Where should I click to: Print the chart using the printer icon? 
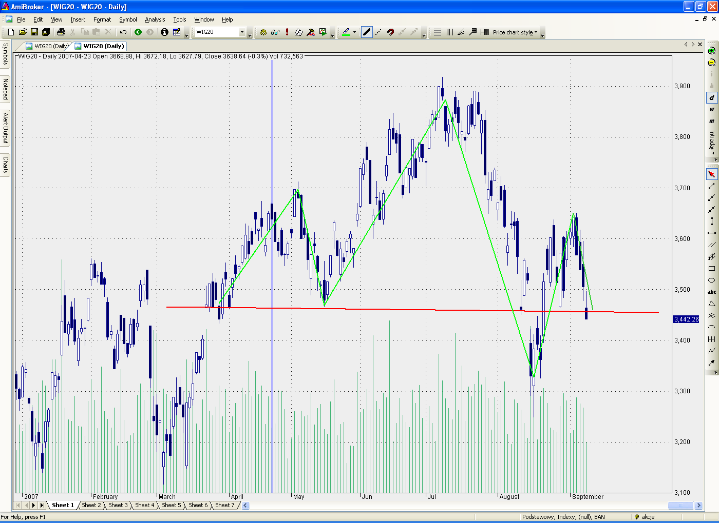point(61,32)
